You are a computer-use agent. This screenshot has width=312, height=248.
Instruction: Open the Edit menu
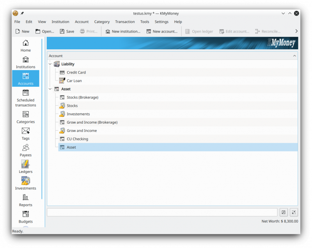(x=29, y=22)
